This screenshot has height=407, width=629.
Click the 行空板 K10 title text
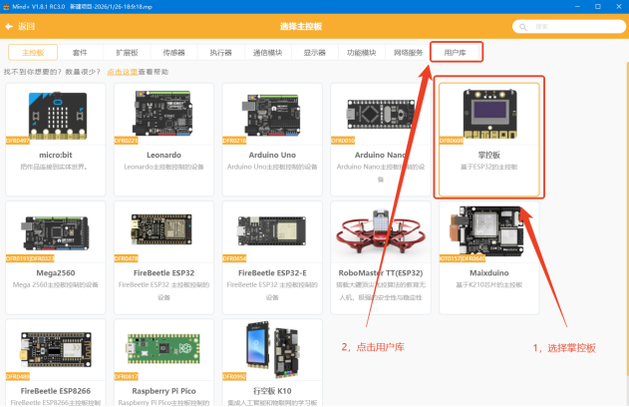coord(272,391)
